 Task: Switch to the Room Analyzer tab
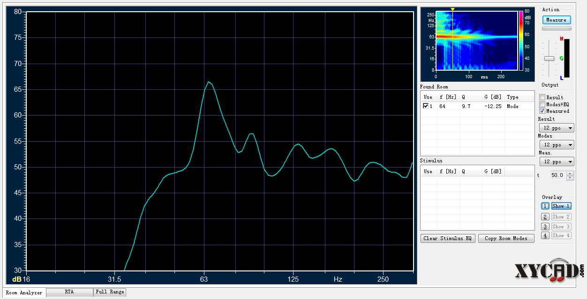(x=24, y=292)
